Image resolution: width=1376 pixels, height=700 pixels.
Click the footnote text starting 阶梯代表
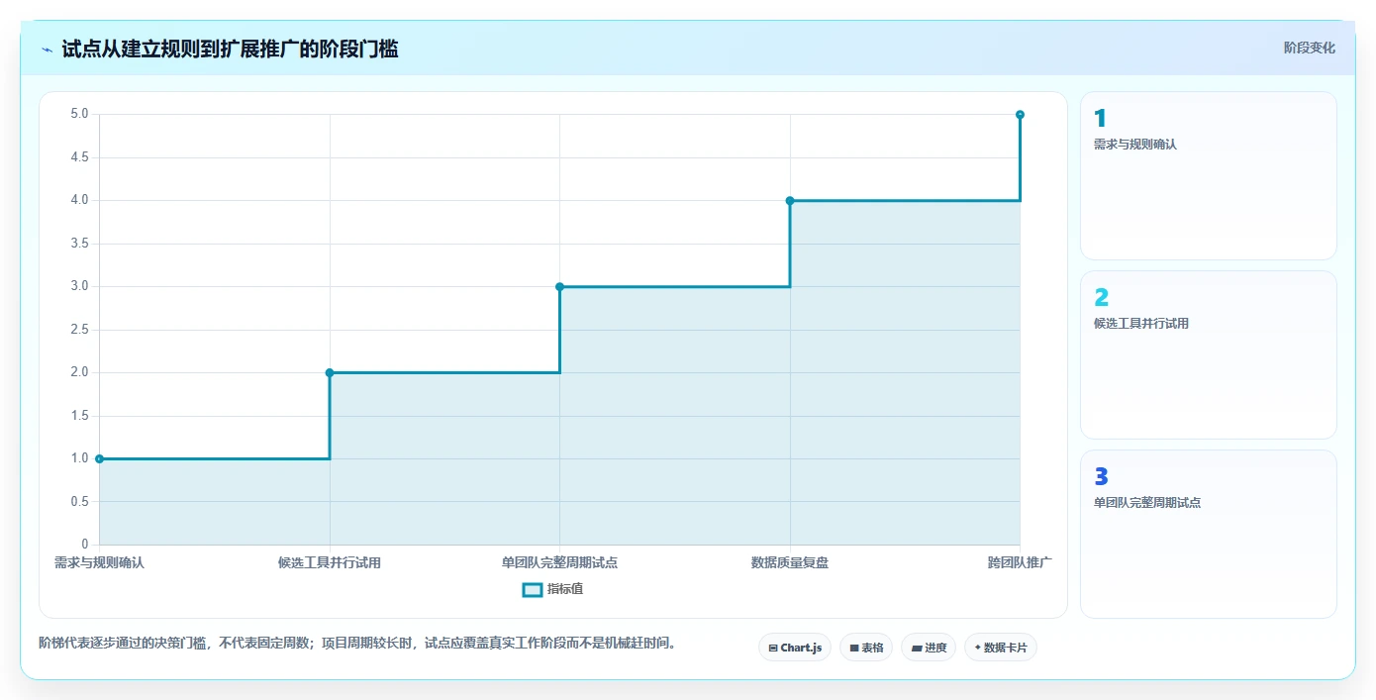[x=357, y=643]
